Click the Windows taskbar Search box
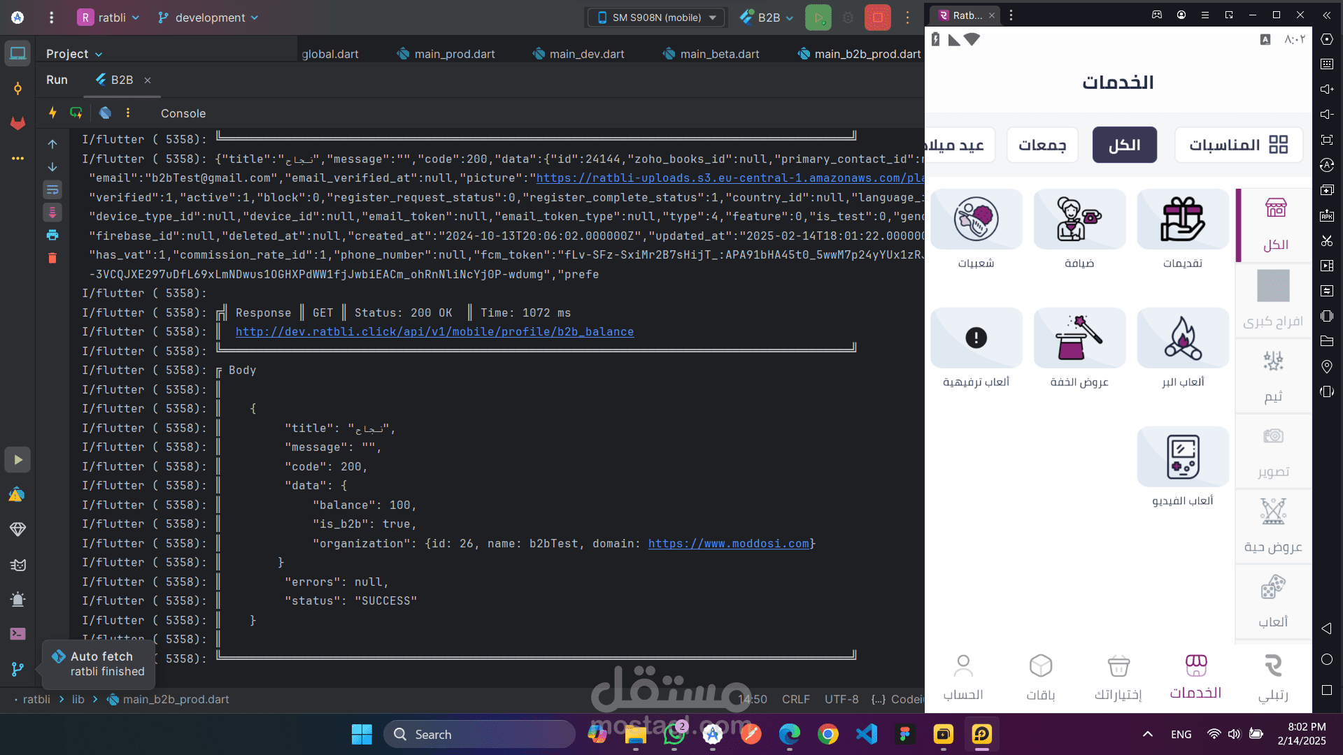The width and height of the screenshot is (1343, 755). [479, 734]
